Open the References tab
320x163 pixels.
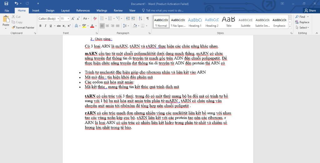[x=83, y=11]
